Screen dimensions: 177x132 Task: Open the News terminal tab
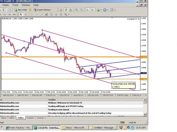[x=4, y=118]
